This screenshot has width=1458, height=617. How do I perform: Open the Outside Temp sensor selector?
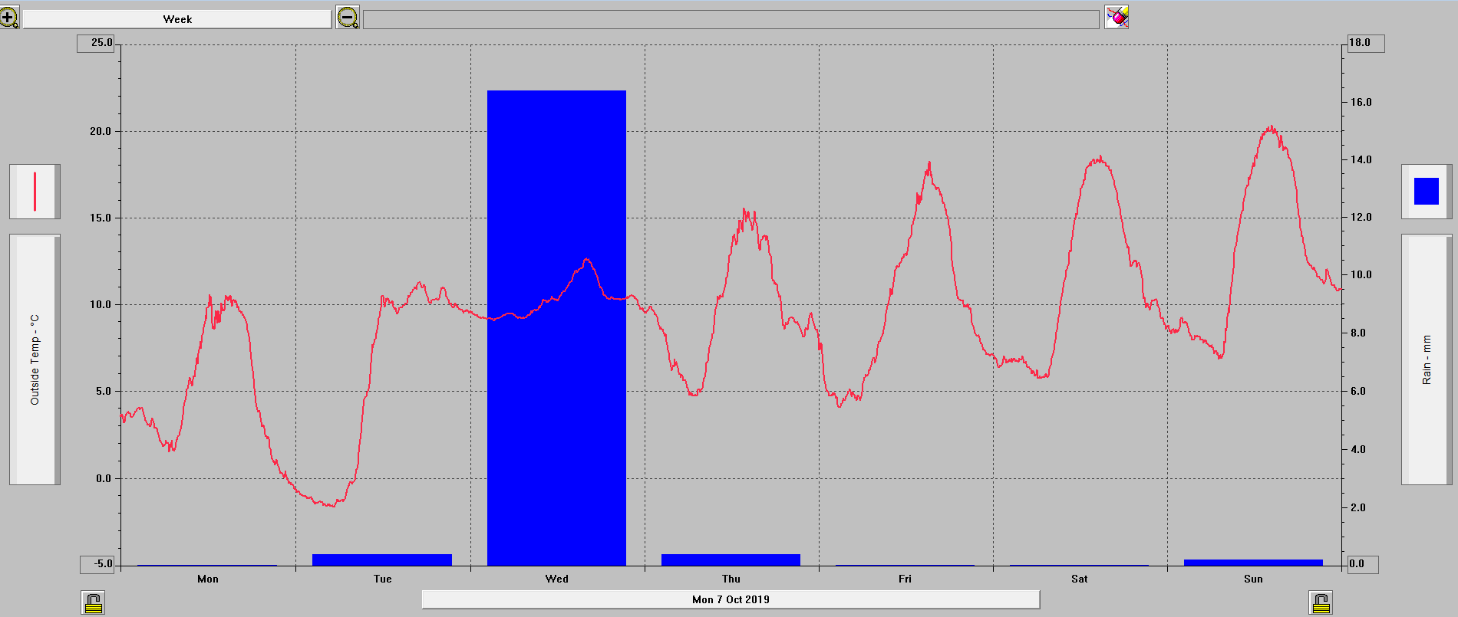(x=35, y=359)
